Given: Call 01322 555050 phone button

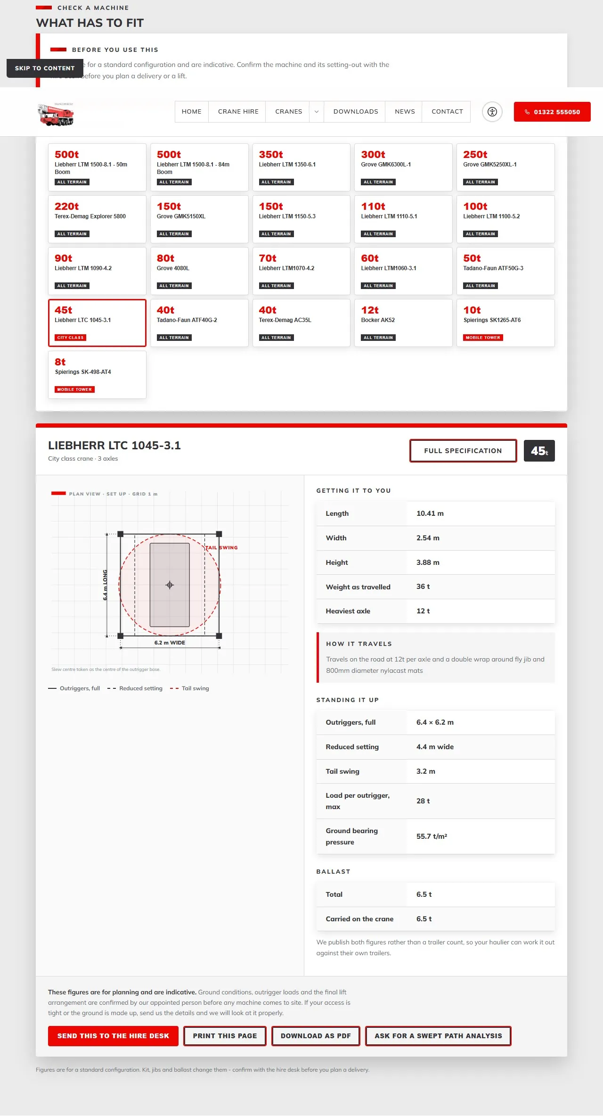Looking at the screenshot, I should (x=552, y=112).
